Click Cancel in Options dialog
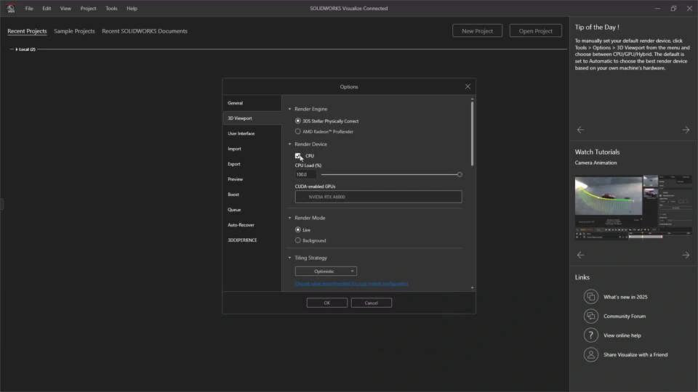The height and width of the screenshot is (392, 698). tap(372, 303)
